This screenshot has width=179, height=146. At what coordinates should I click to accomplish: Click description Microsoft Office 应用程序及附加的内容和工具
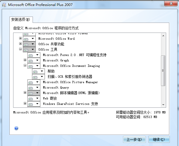(x=51, y=113)
